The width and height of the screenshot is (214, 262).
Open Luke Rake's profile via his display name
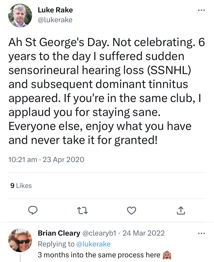pyautogui.click(x=55, y=10)
